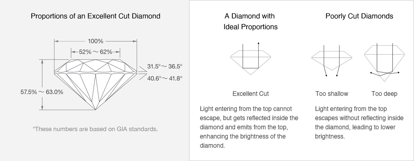This screenshot has width=414, height=161.
Task: Click the "Poorly Cut Diamonds" heading
Action: [359, 16]
